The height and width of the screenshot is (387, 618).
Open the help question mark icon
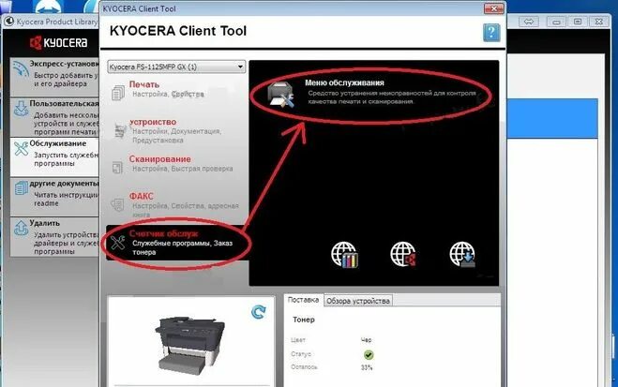tap(491, 33)
